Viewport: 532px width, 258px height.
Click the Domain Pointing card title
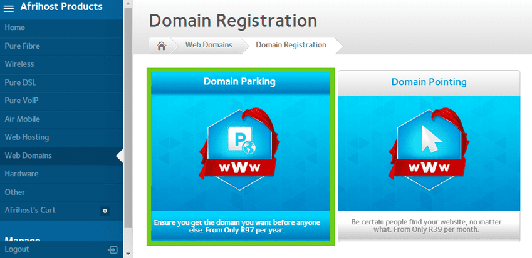pyautogui.click(x=429, y=82)
